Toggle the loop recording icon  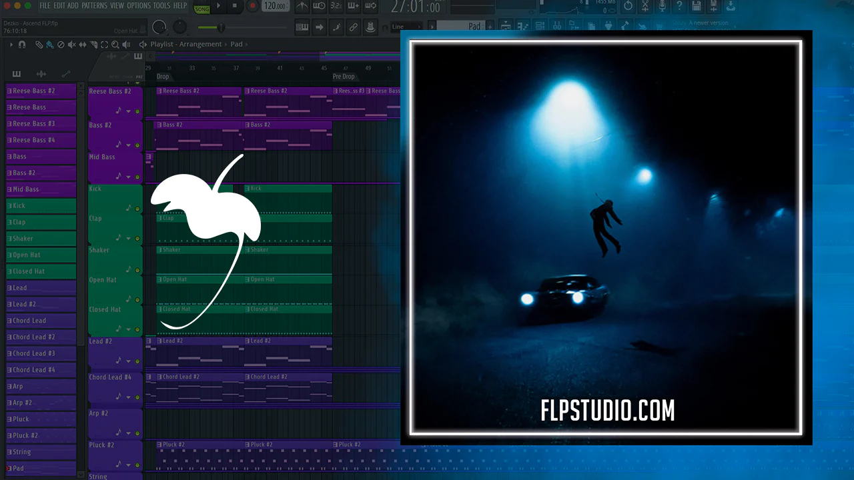(372, 7)
